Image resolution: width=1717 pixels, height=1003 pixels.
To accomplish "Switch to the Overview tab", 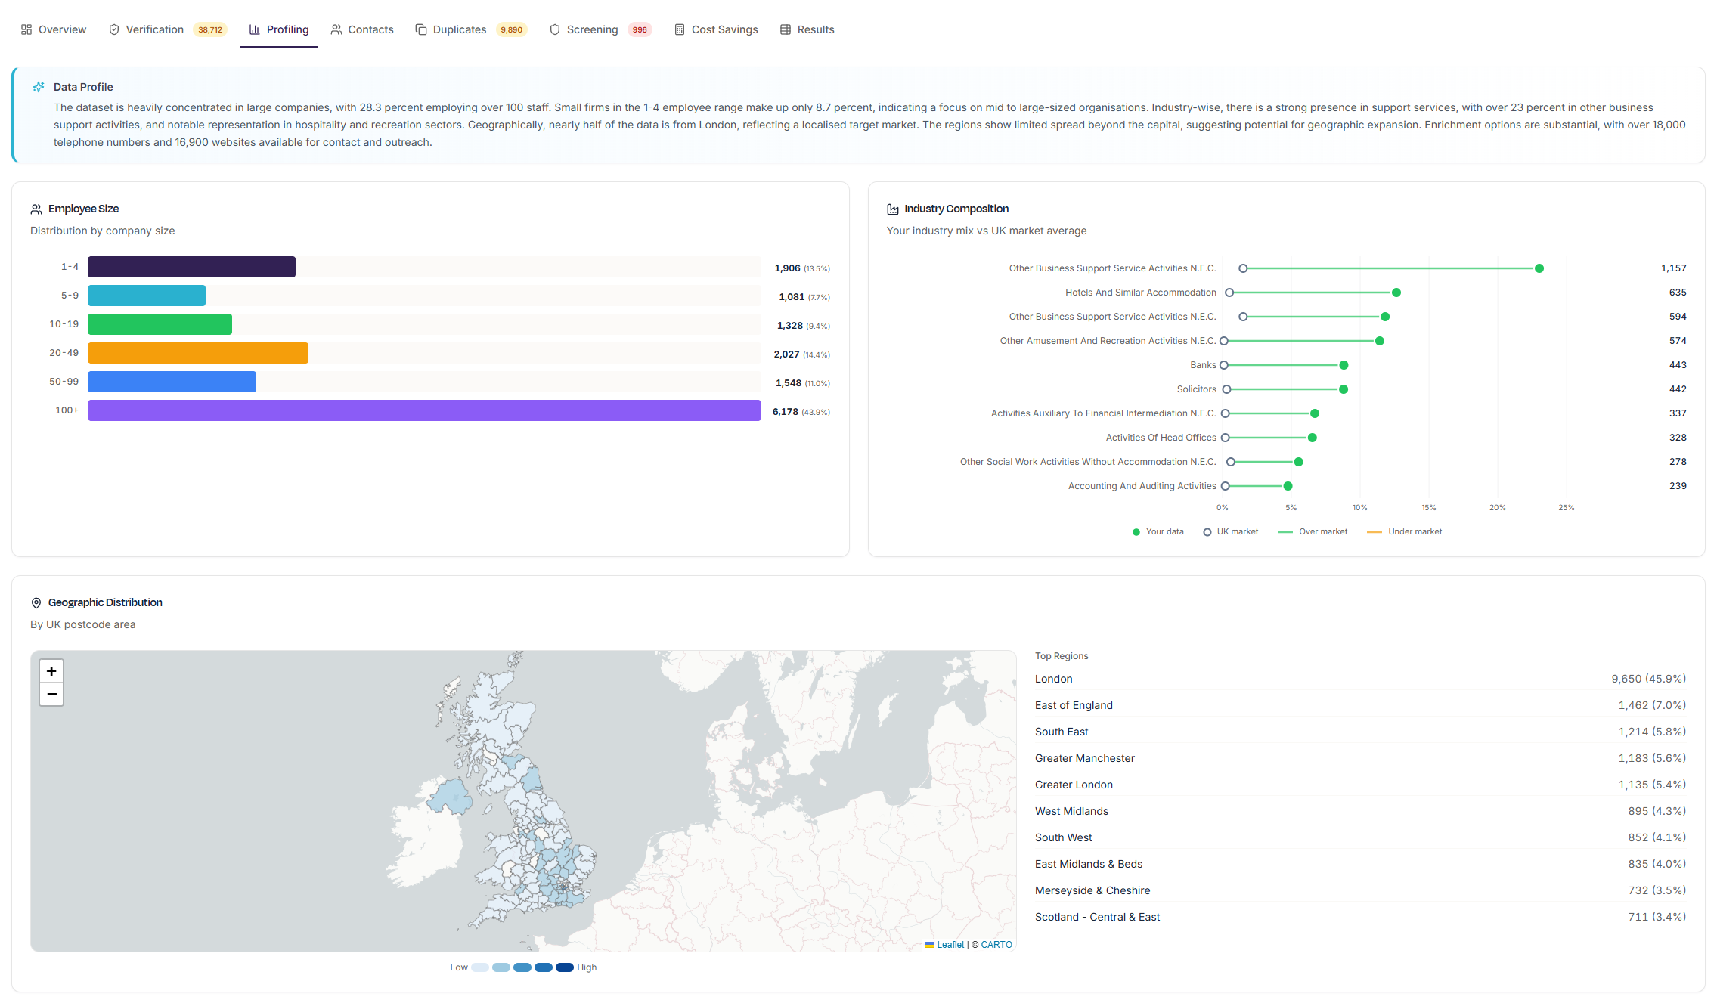I will click(53, 29).
